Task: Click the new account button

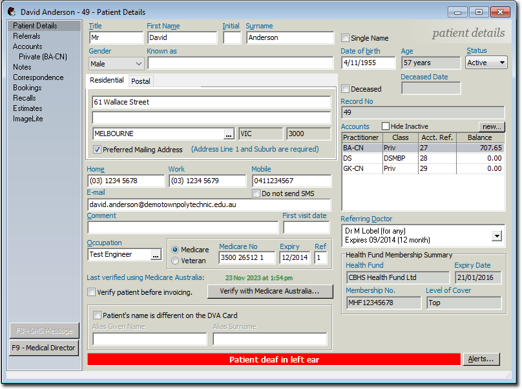Action: [x=491, y=126]
